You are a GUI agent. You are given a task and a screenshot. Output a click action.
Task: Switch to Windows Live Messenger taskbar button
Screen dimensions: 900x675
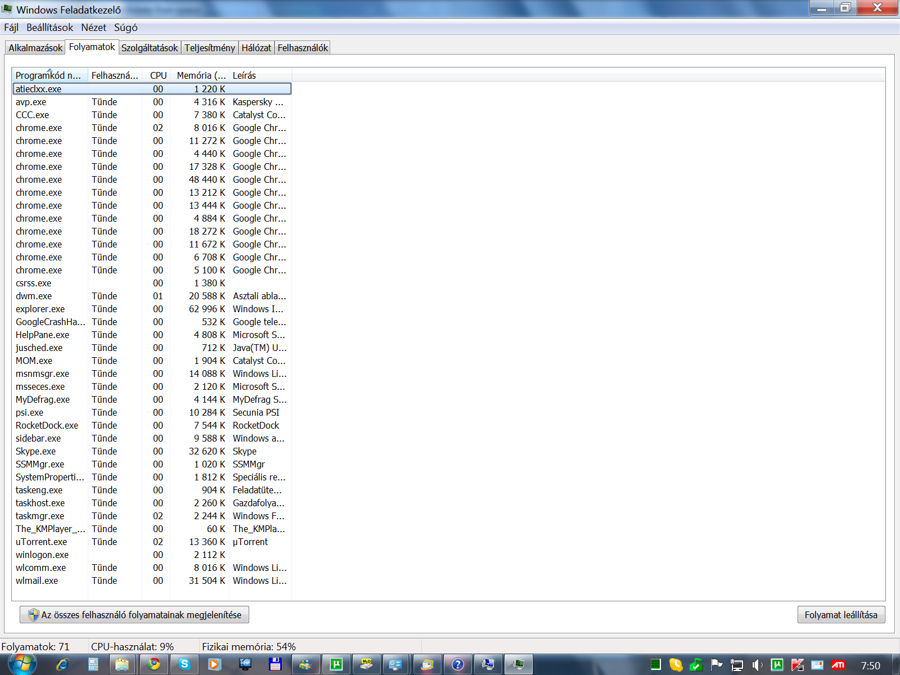[305, 664]
